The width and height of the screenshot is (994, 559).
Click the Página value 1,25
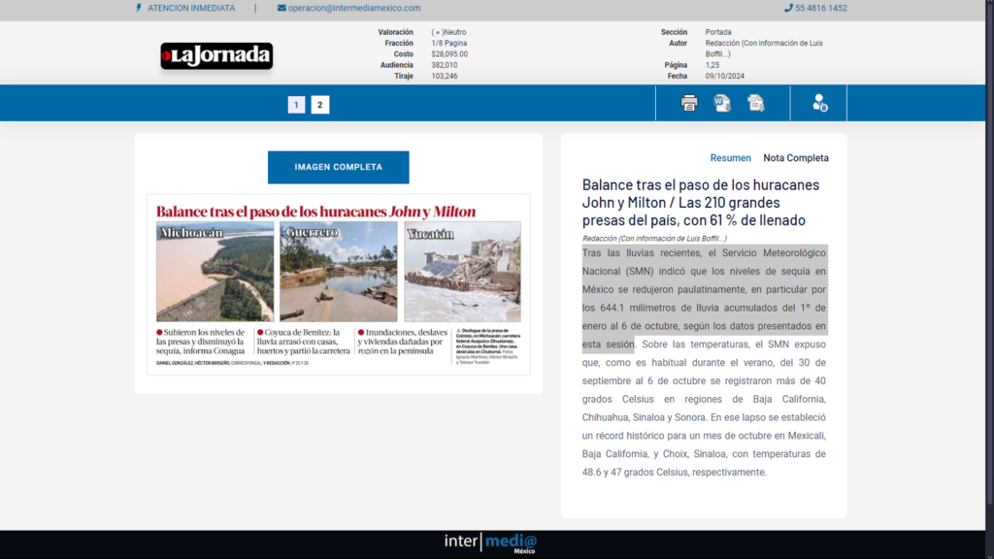point(712,65)
